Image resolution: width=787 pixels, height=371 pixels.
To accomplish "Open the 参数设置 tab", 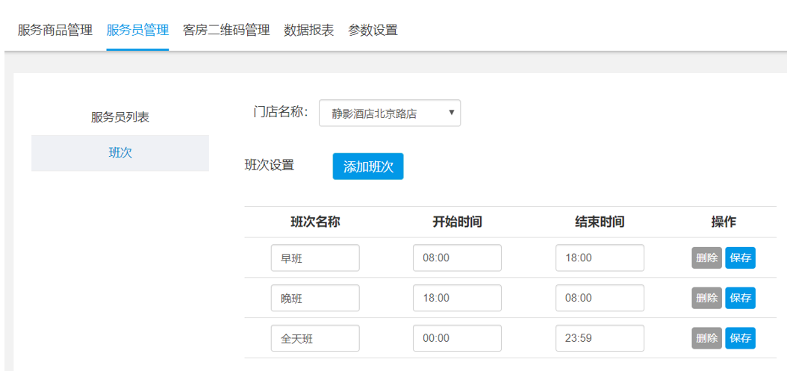I will point(373,30).
